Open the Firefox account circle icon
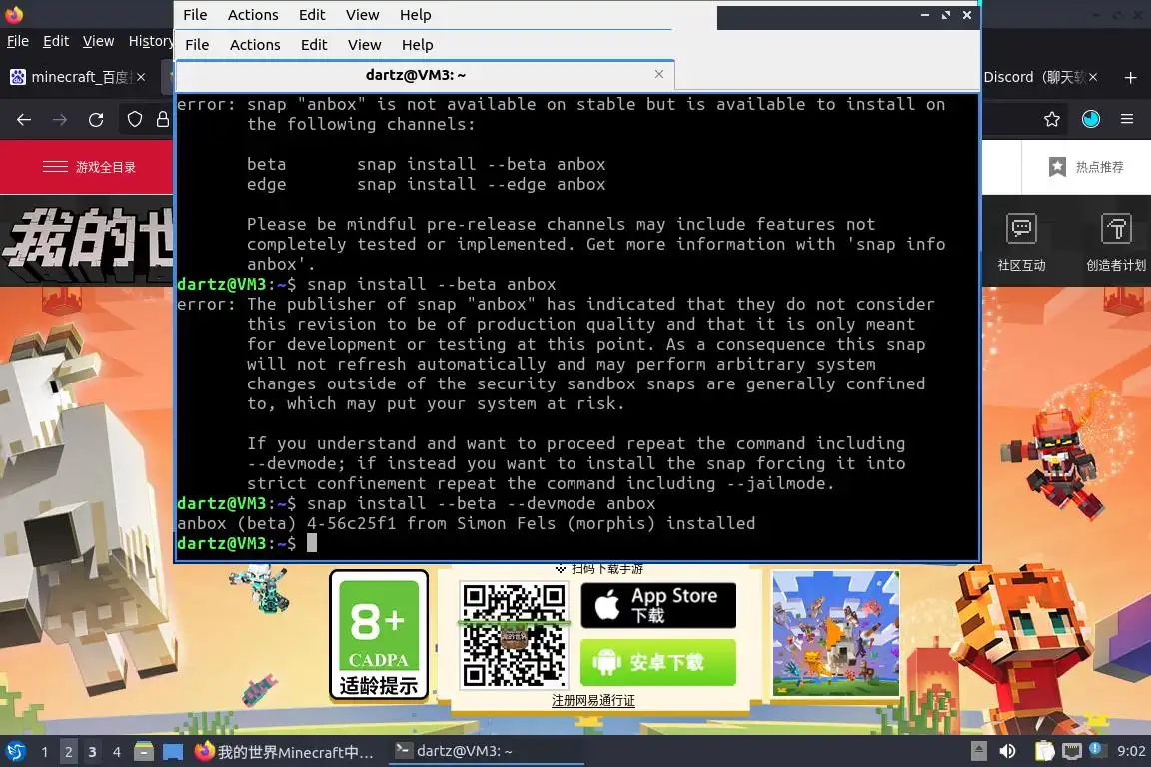Viewport: 1151px width, 767px height. pyautogui.click(x=1091, y=119)
